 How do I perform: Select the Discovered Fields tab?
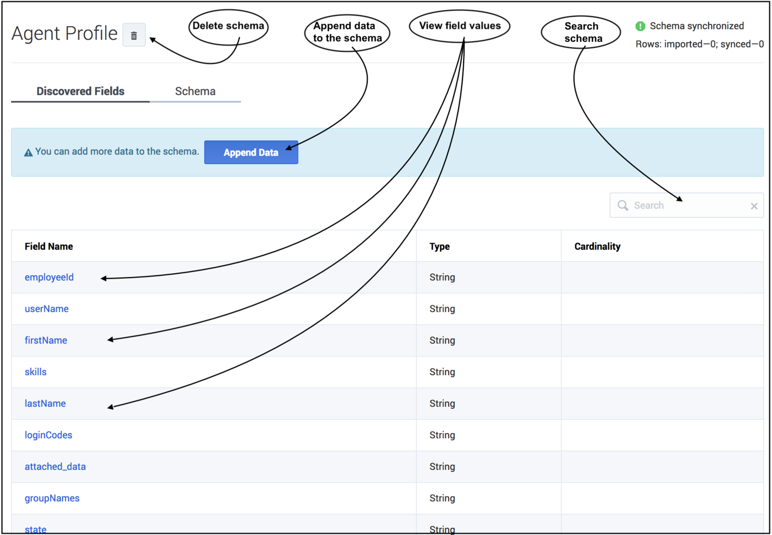click(81, 91)
